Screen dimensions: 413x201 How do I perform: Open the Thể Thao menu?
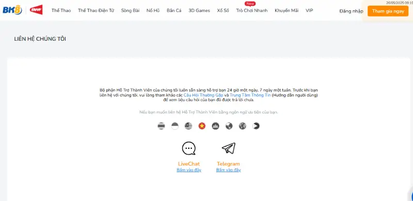61,10
